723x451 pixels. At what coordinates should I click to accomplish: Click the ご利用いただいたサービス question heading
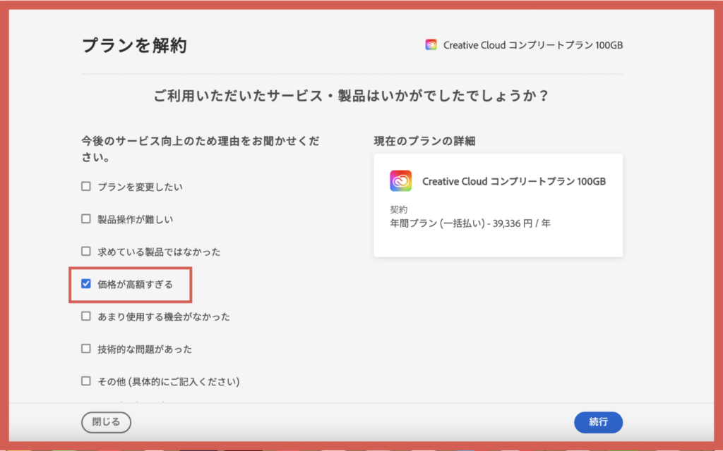[352, 96]
